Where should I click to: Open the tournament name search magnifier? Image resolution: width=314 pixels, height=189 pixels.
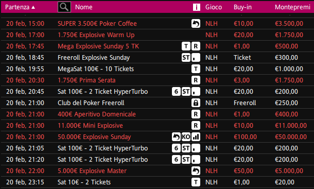pos(64,7)
